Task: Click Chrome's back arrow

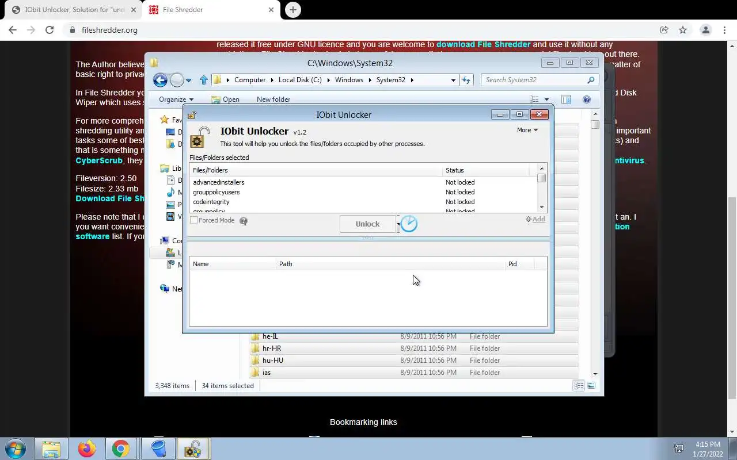Action: (x=13, y=30)
